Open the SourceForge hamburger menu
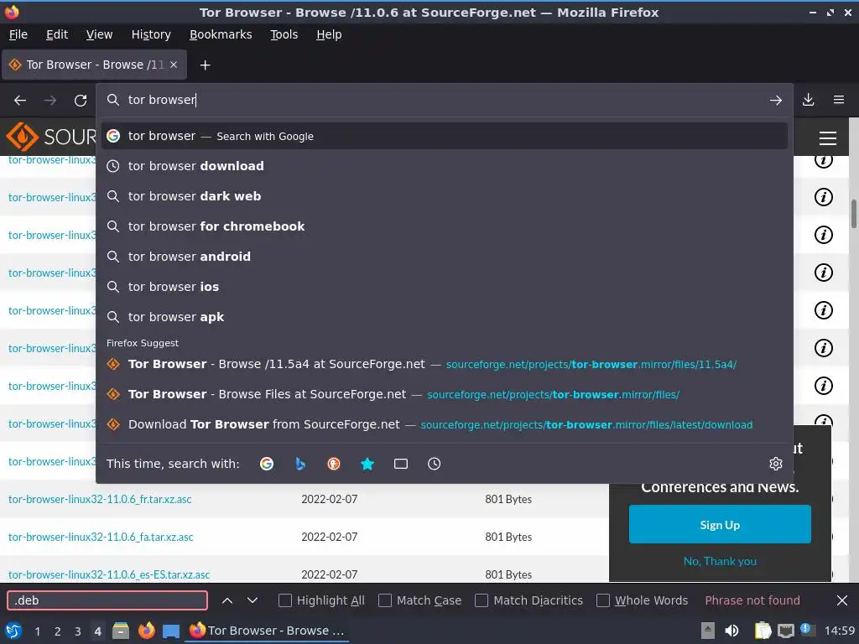The image size is (859, 644). click(x=827, y=138)
